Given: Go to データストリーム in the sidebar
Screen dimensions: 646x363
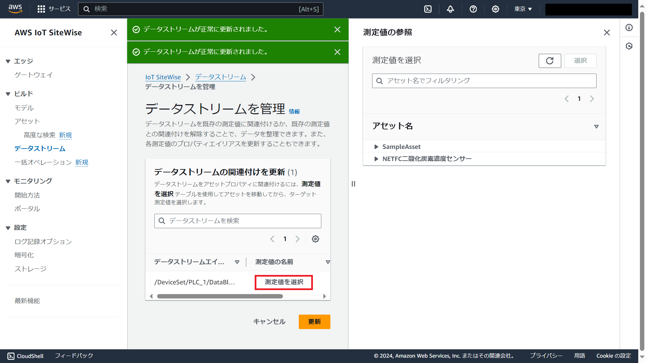Looking at the screenshot, I should [x=39, y=148].
